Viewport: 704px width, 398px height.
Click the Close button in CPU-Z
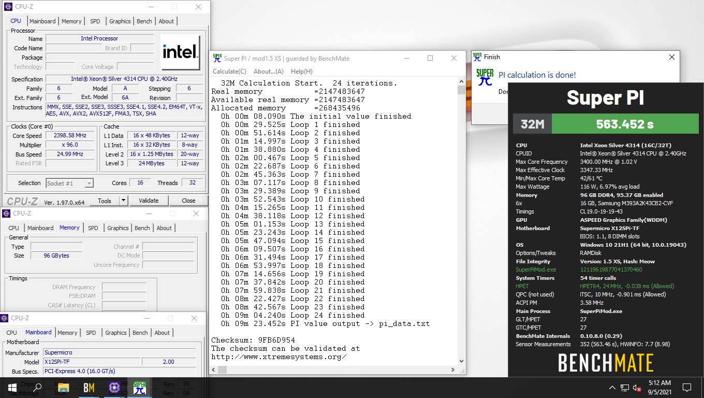point(188,201)
